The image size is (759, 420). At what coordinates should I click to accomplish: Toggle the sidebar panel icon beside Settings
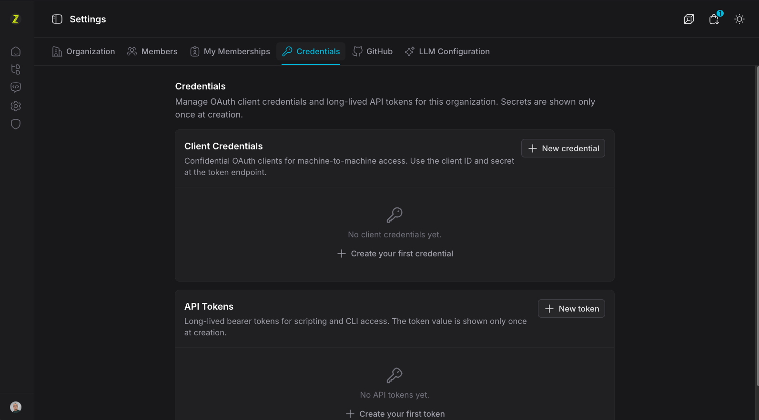[x=57, y=19]
